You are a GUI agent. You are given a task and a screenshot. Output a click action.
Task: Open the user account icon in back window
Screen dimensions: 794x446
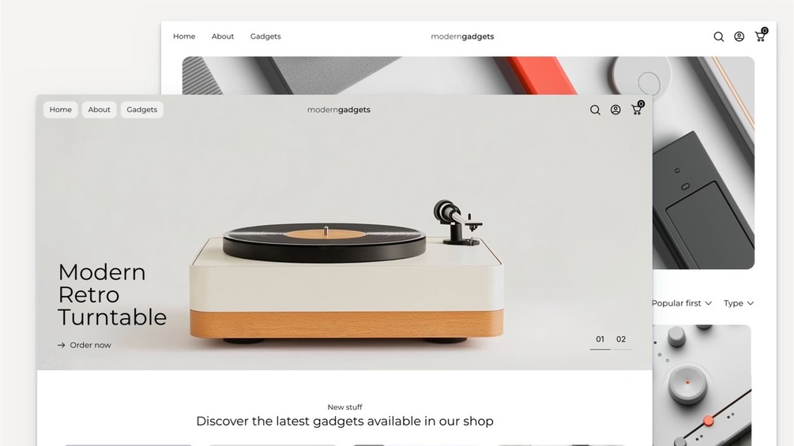tap(739, 36)
